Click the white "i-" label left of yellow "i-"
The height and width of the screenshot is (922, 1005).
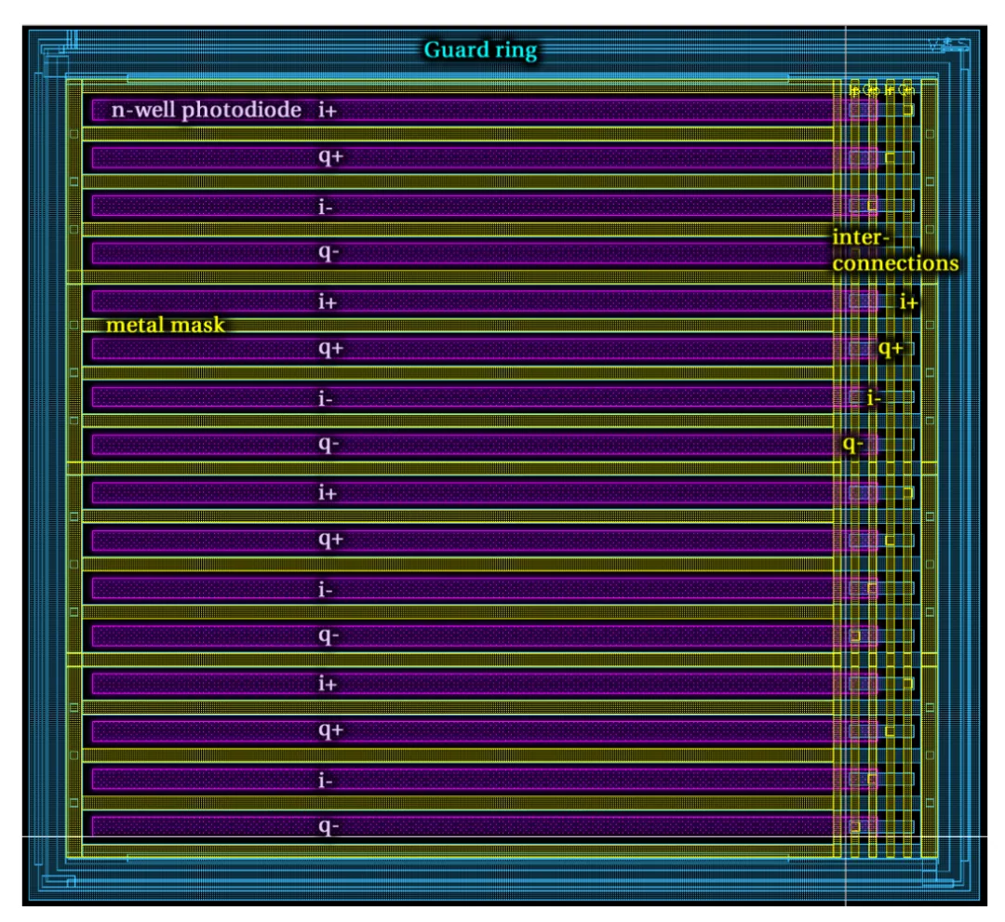tap(326, 398)
